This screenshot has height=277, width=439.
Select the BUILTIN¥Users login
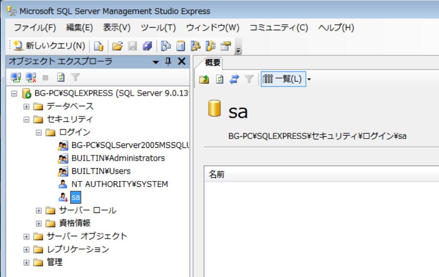[101, 171]
